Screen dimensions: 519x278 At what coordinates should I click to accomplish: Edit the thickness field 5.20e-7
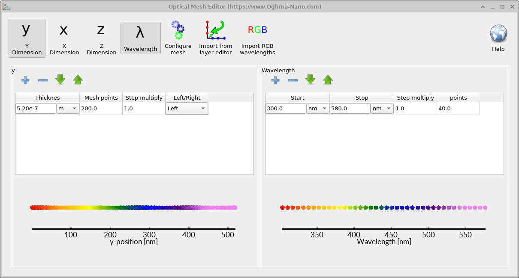point(36,109)
